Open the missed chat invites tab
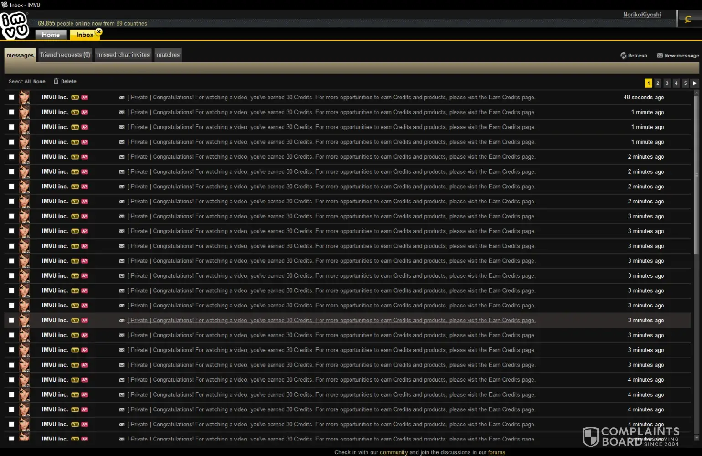This screenshot has width=702, height=456. click(x=123, y=55)
